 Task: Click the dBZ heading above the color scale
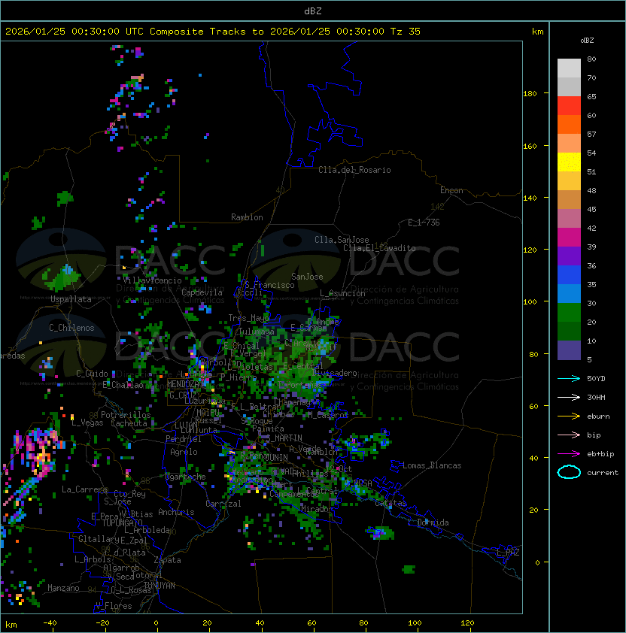point(587,41)
